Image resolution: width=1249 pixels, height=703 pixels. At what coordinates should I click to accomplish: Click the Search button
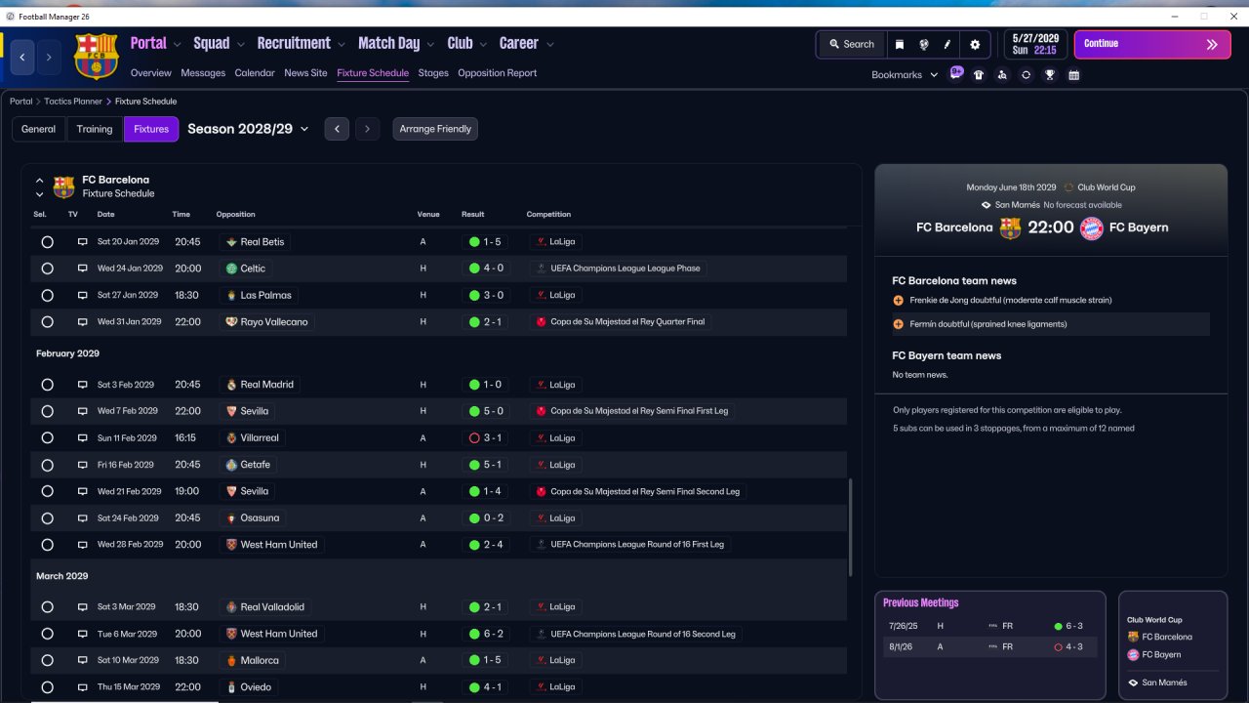click(851, 44)
